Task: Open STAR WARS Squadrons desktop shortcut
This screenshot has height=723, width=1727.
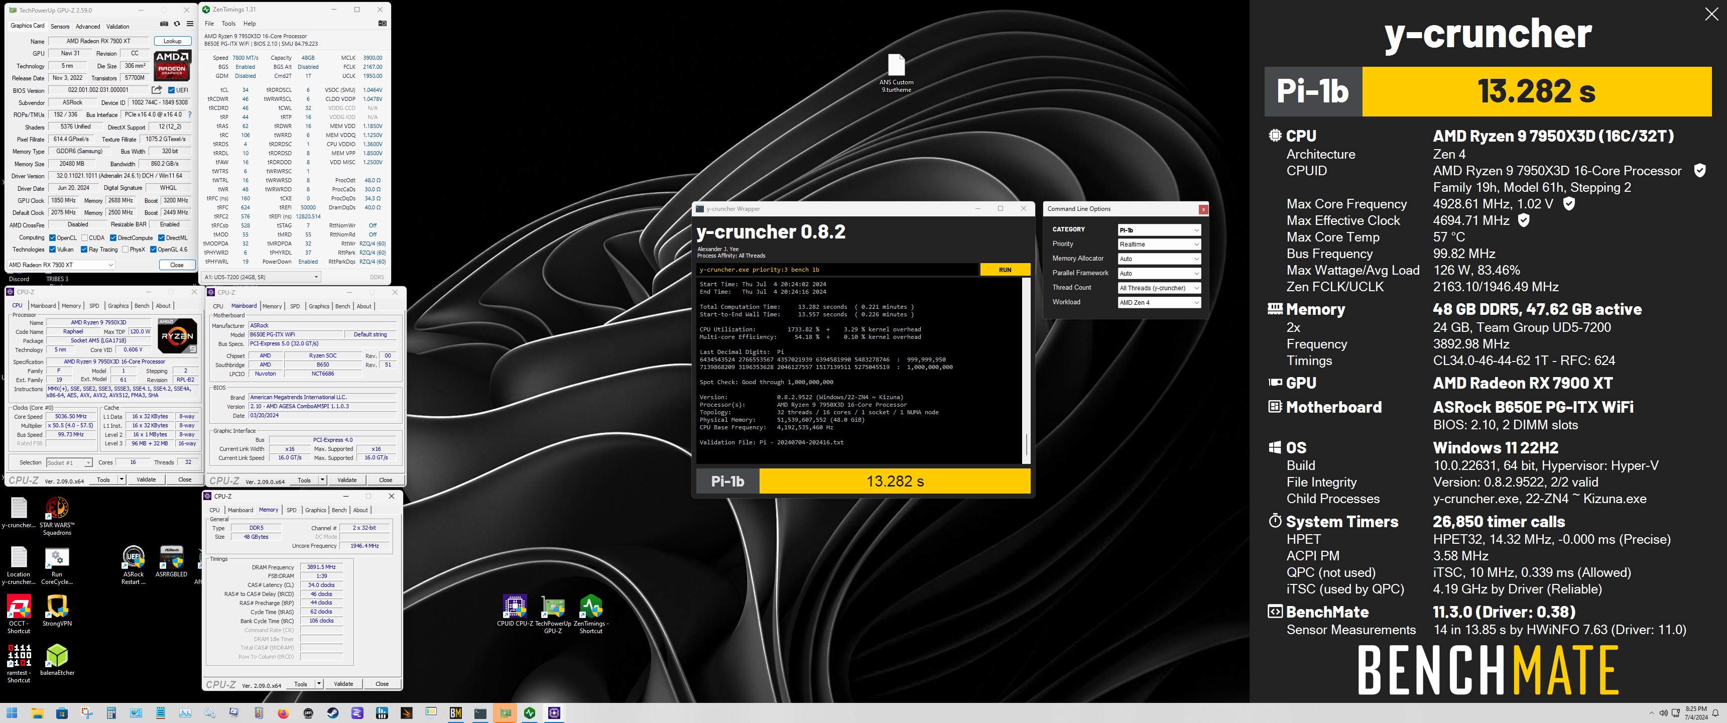Action: point(57,516)
